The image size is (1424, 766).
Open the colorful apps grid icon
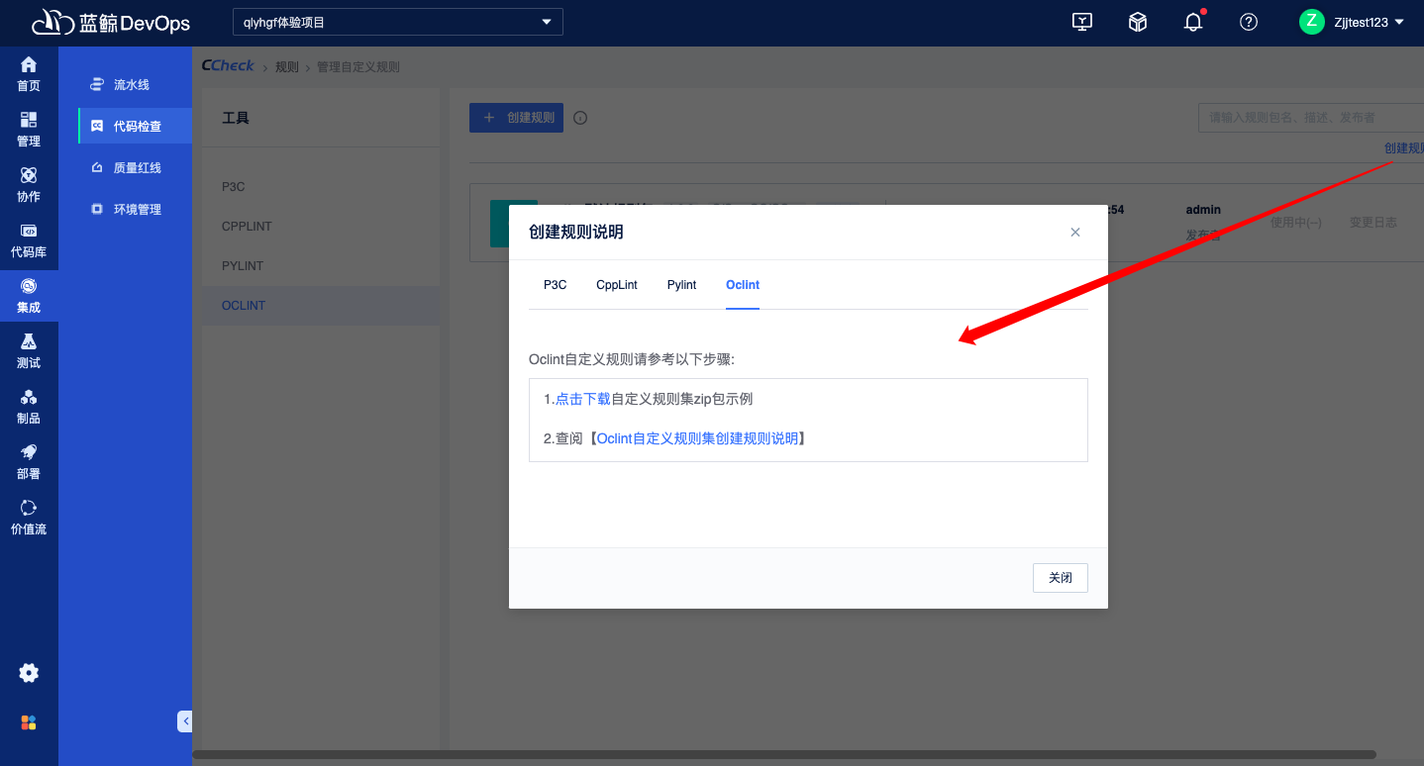29,722
